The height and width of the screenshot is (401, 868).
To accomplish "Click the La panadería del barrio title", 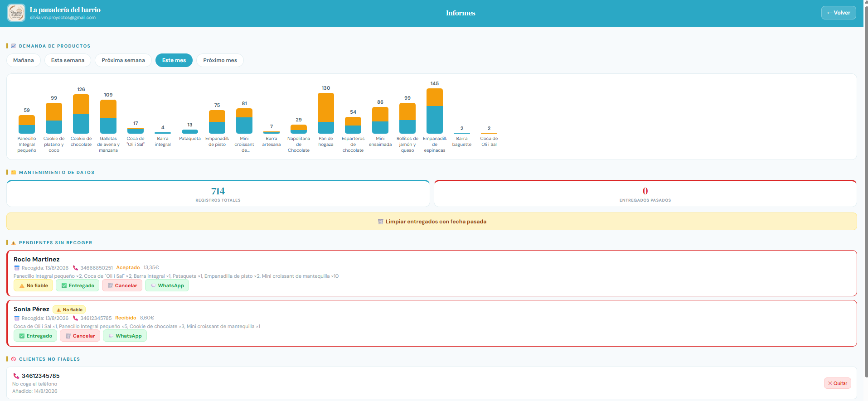I will point(65,10).
